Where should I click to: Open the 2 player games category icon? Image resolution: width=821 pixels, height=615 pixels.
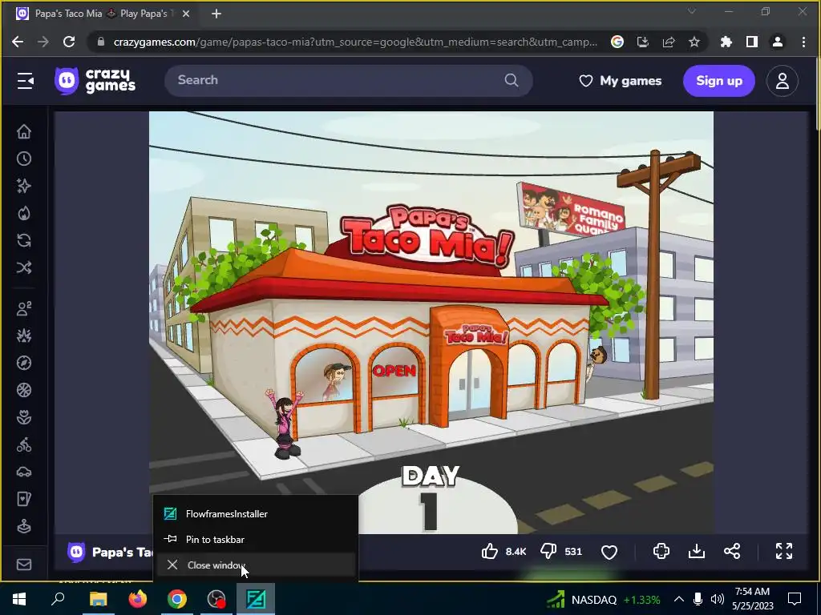click(24, 308)
